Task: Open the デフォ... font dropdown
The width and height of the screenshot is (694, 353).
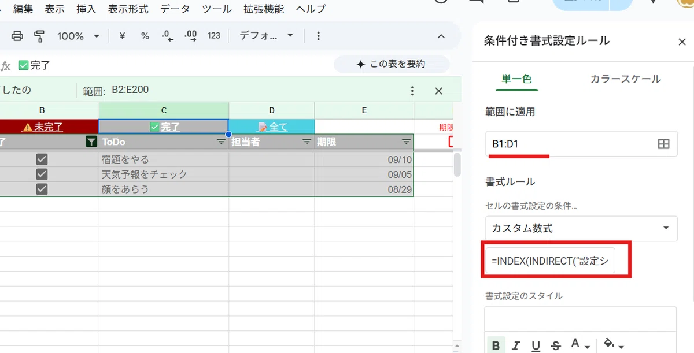Action: click(266, 36)
